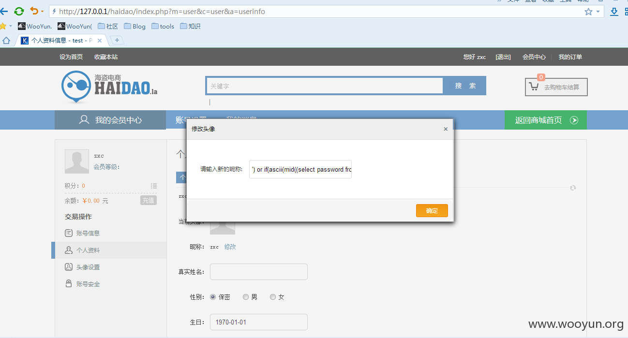Open the 社区 bookmark folder
Image resolution: width=628 pixels, height=338 pixels.
coord(108,26)
